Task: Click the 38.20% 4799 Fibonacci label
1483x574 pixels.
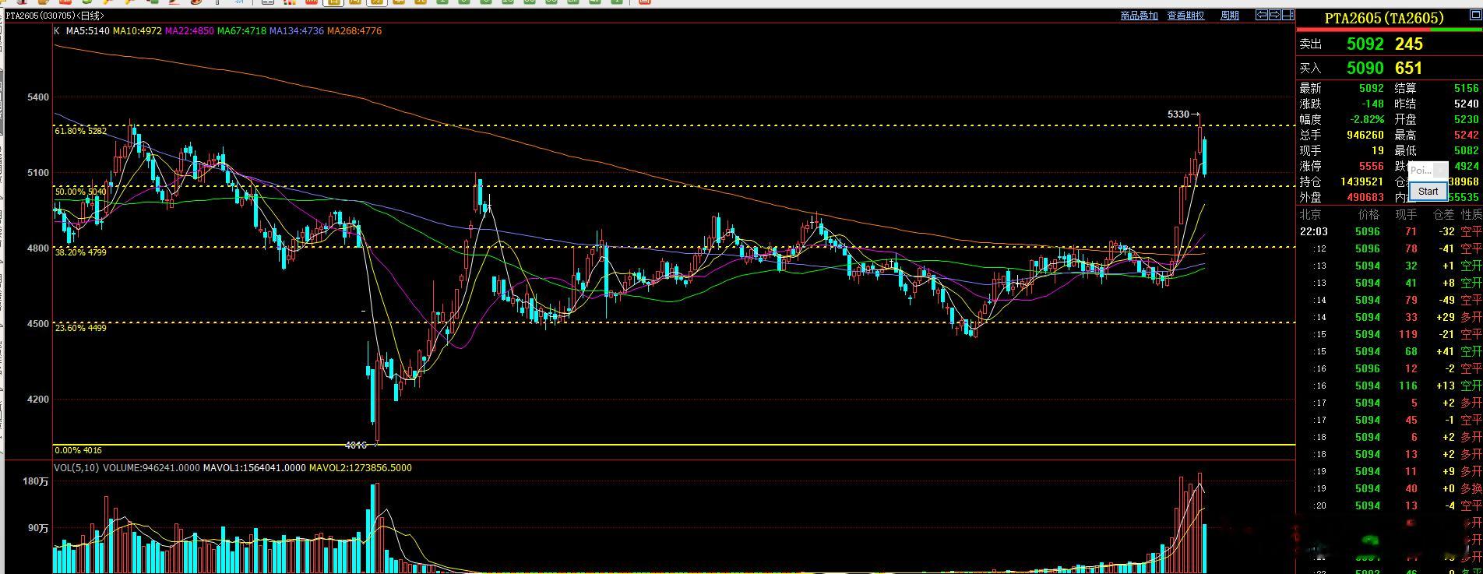Action: (x=81, y=252)
